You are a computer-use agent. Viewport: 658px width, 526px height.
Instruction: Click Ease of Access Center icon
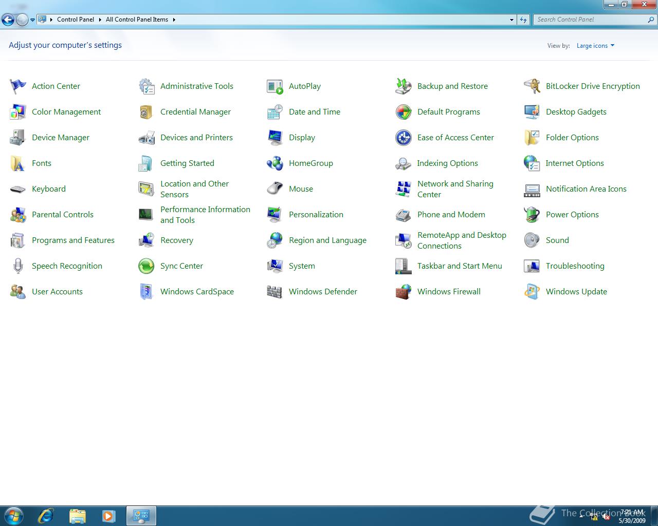[x=404, y=138]
